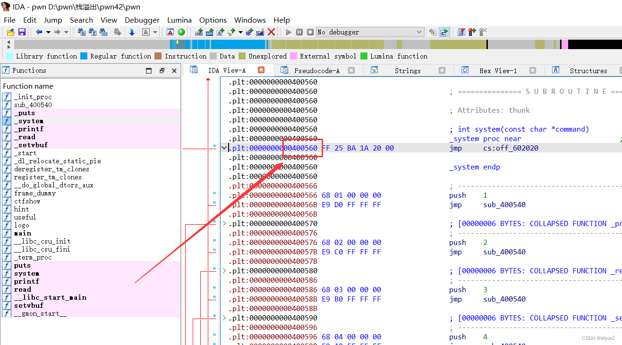Start the process with the play triangle

[289, 32]
